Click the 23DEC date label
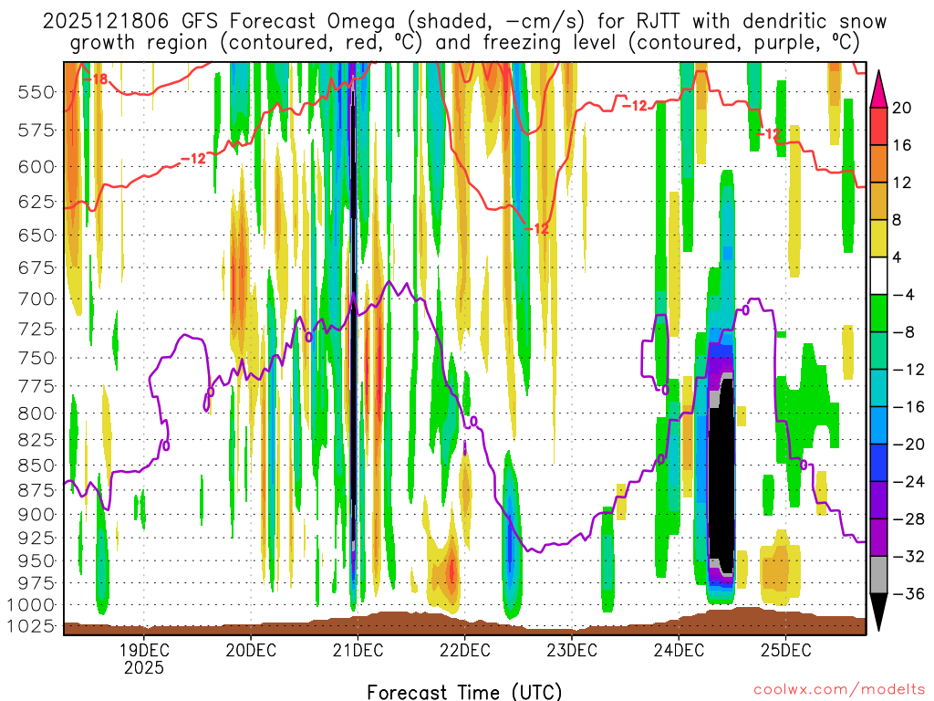 tap(572, 650)
